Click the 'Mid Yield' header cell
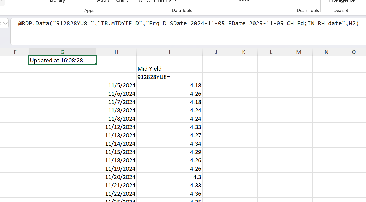 [169, 69]
